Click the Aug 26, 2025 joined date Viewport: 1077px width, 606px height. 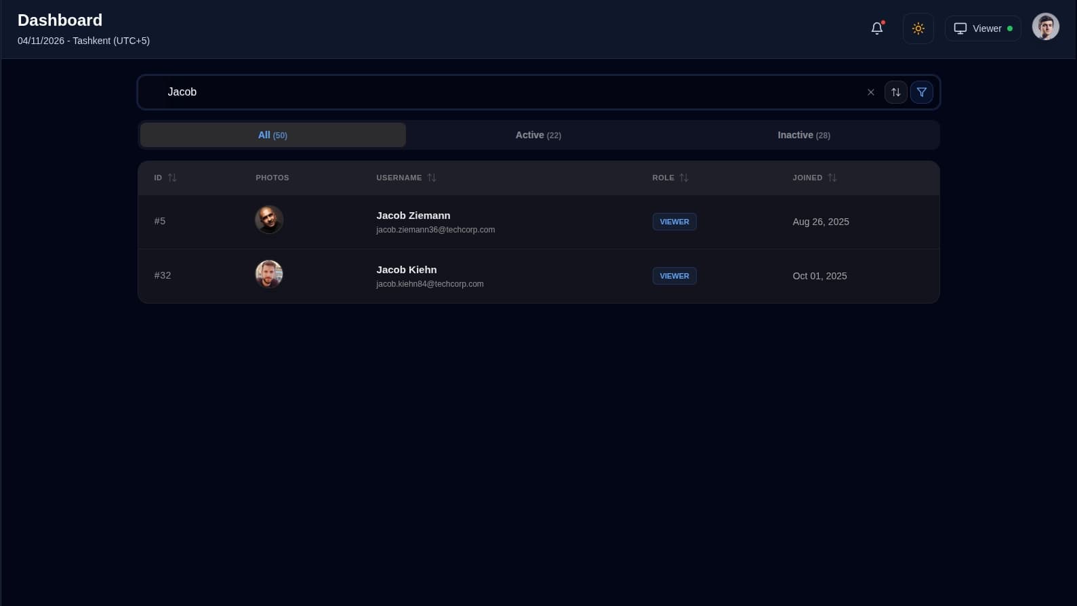[821, 222]
